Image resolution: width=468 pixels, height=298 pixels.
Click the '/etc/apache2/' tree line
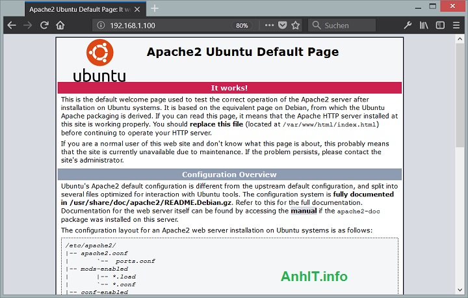(x=90, y=246)
